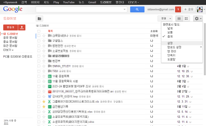Click the spreadsheet icon dated 12. 12. 30.
The image size is (206, 126).
click(49, 76)
